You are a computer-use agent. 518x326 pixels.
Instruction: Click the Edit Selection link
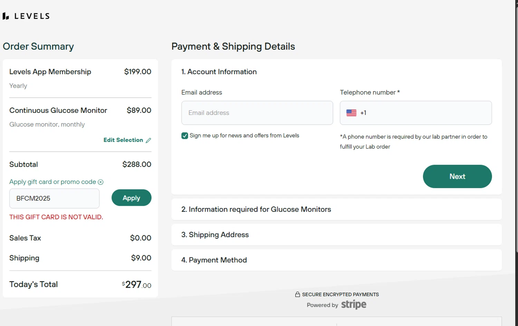click(x=123, y=140)
